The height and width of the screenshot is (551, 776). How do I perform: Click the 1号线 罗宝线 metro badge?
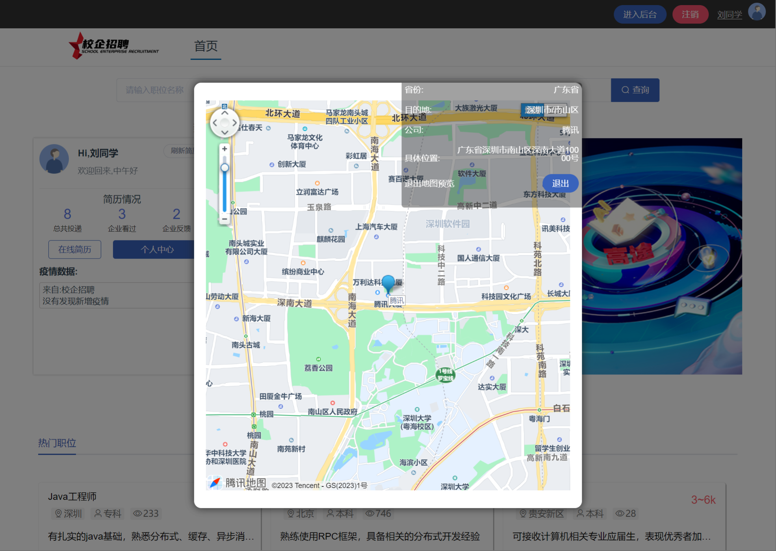pyautogui.click(x=445, y=375)
